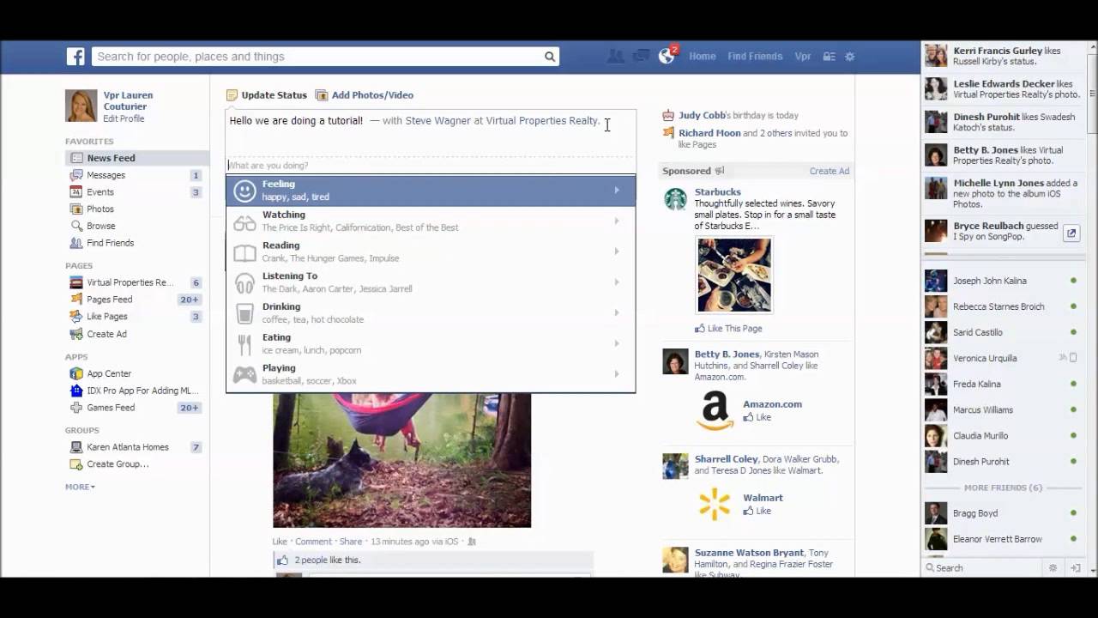Viewport: 1098px width, 618px height.
Task: Select Add Photos/Video tab
Action: click(365, 95)
